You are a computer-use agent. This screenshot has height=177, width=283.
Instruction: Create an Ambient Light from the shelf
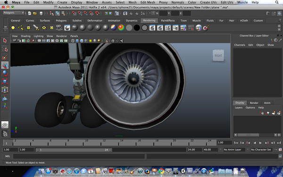click(13, 28)
